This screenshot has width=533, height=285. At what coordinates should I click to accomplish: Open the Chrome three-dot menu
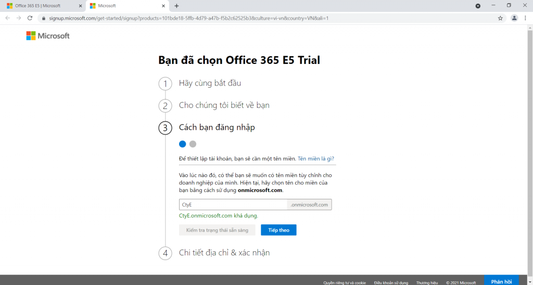(526, 18)
